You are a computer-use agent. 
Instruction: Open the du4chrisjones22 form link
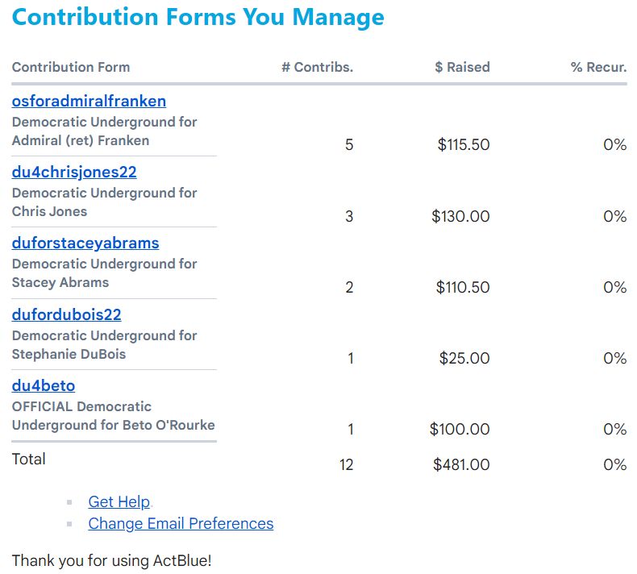[74, 172]
